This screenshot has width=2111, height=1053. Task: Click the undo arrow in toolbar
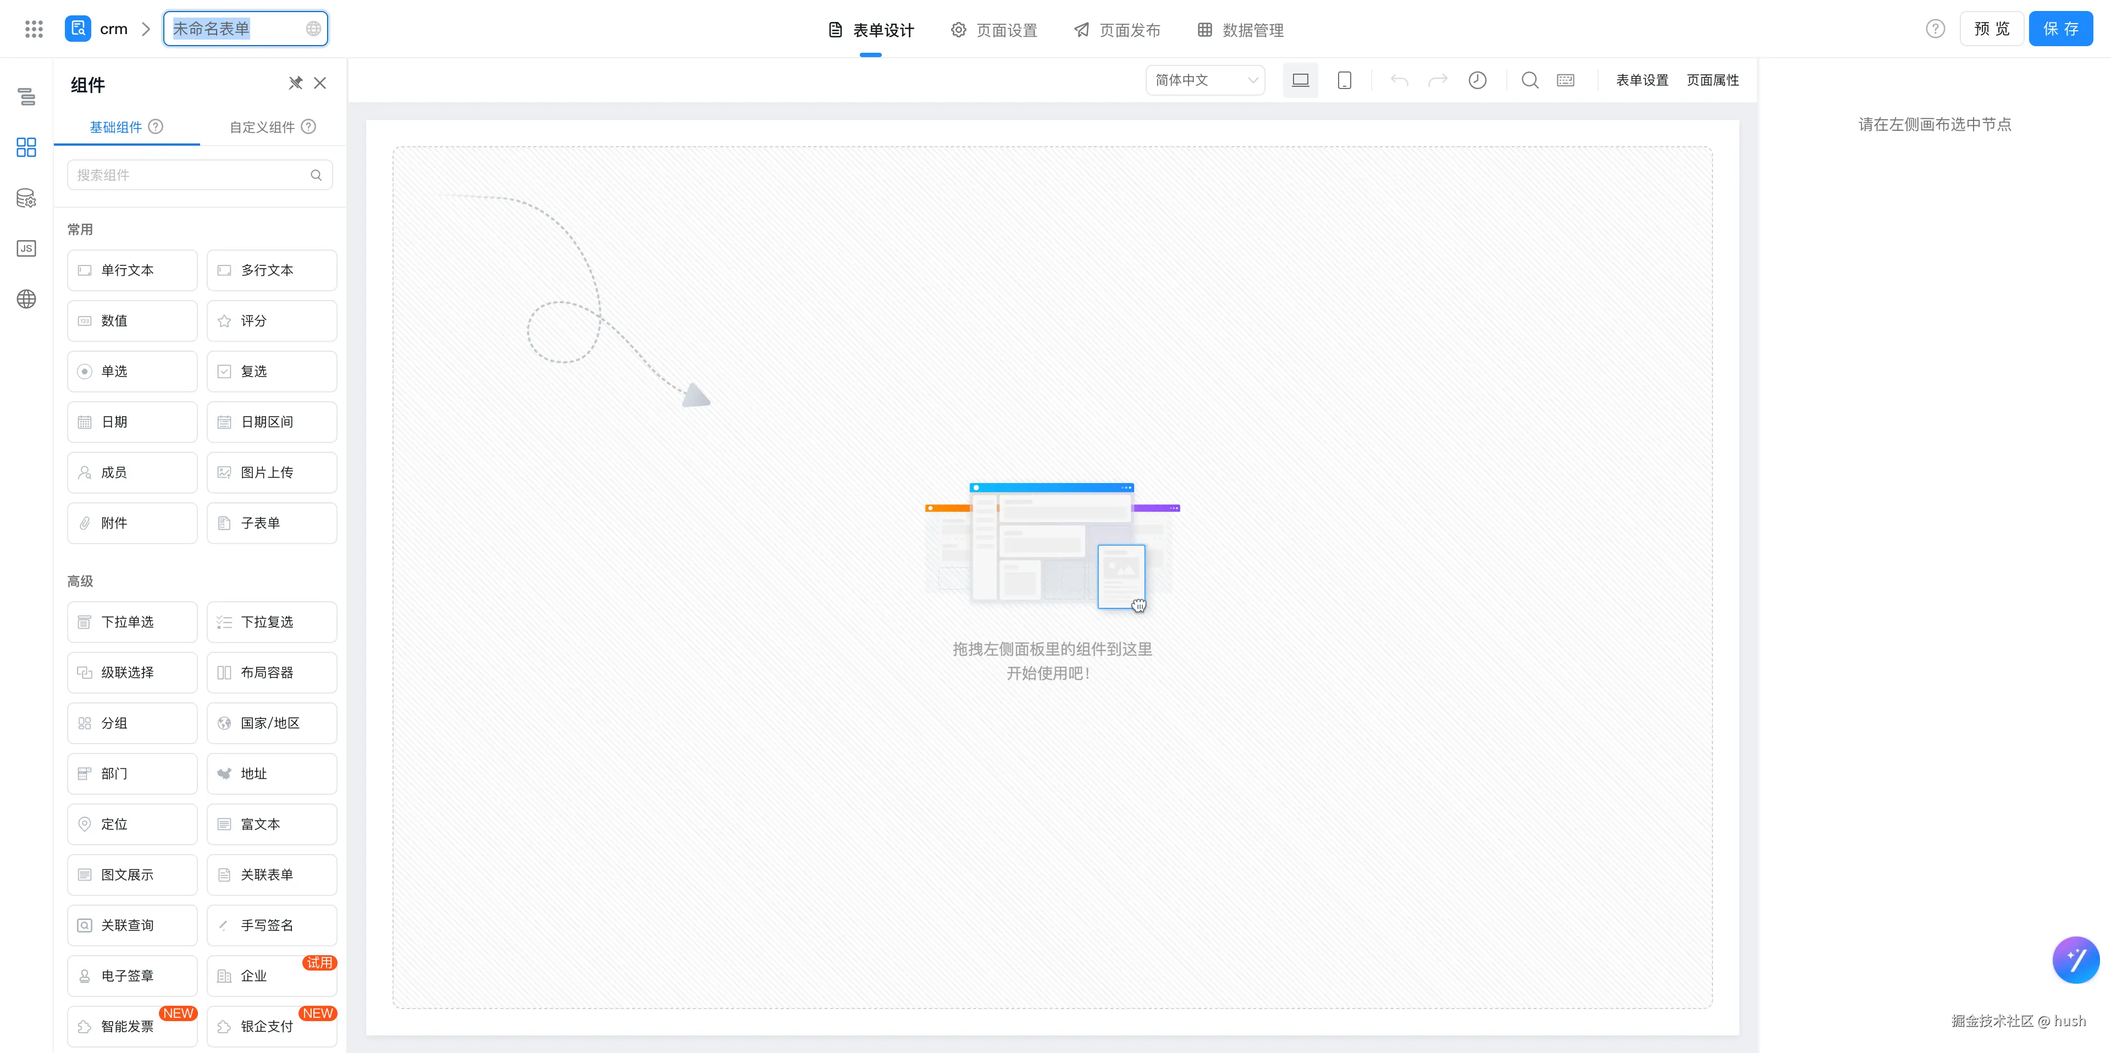coord(1399,80)
